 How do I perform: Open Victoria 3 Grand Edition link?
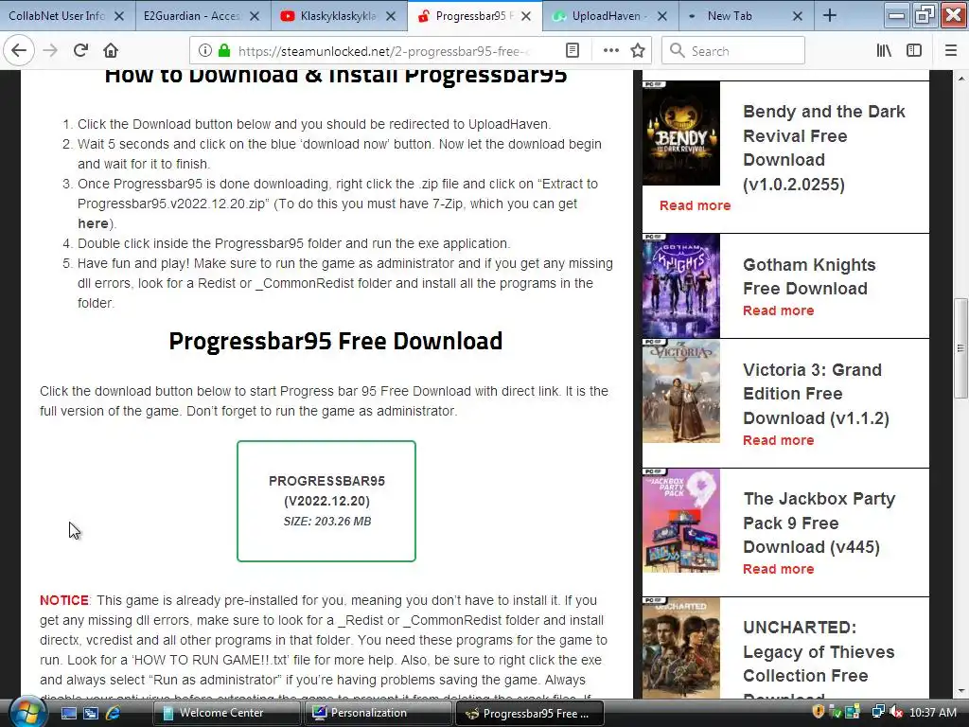pos(816,394)
